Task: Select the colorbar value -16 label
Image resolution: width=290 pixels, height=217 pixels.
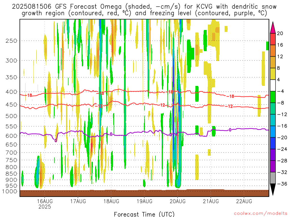Action: coord(282,126)
